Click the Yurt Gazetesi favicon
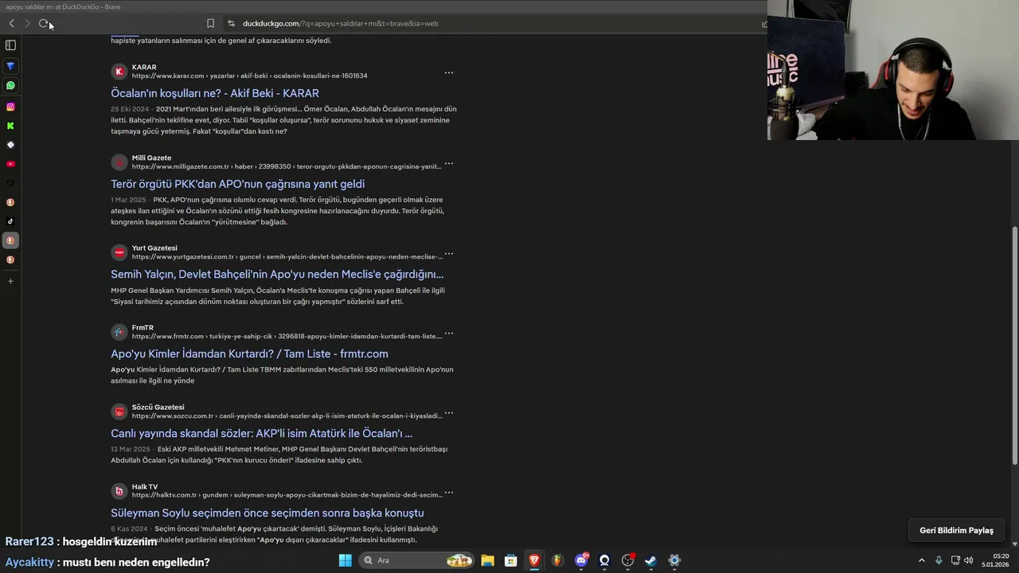 coord(119,252)
